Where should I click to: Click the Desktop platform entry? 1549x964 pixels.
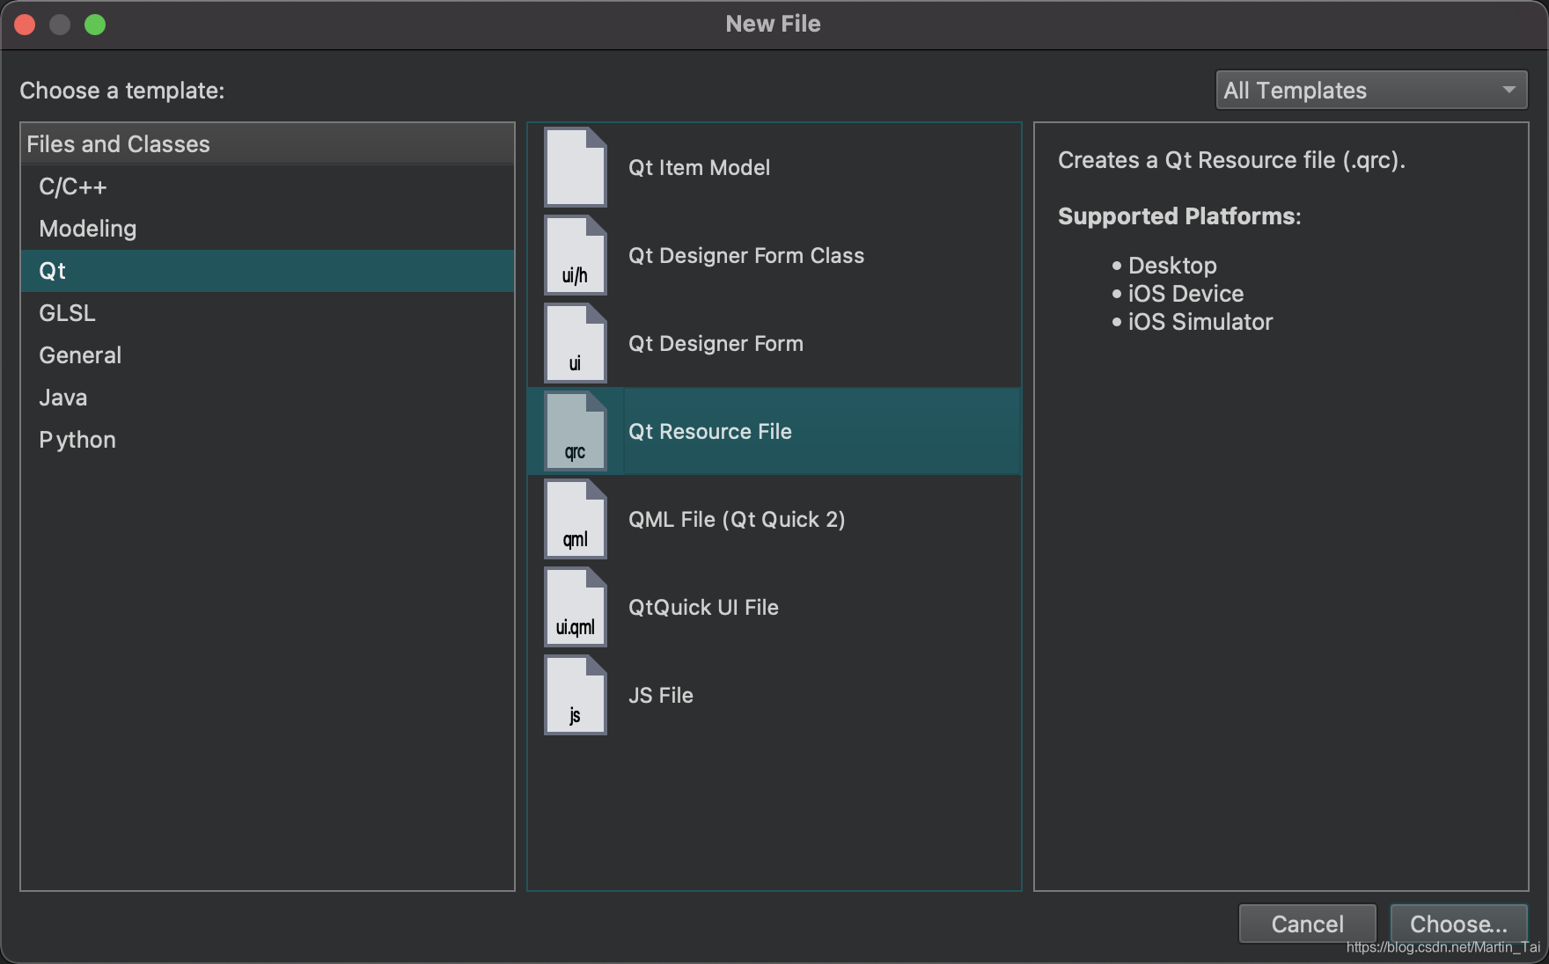(x=1172, y=266)
